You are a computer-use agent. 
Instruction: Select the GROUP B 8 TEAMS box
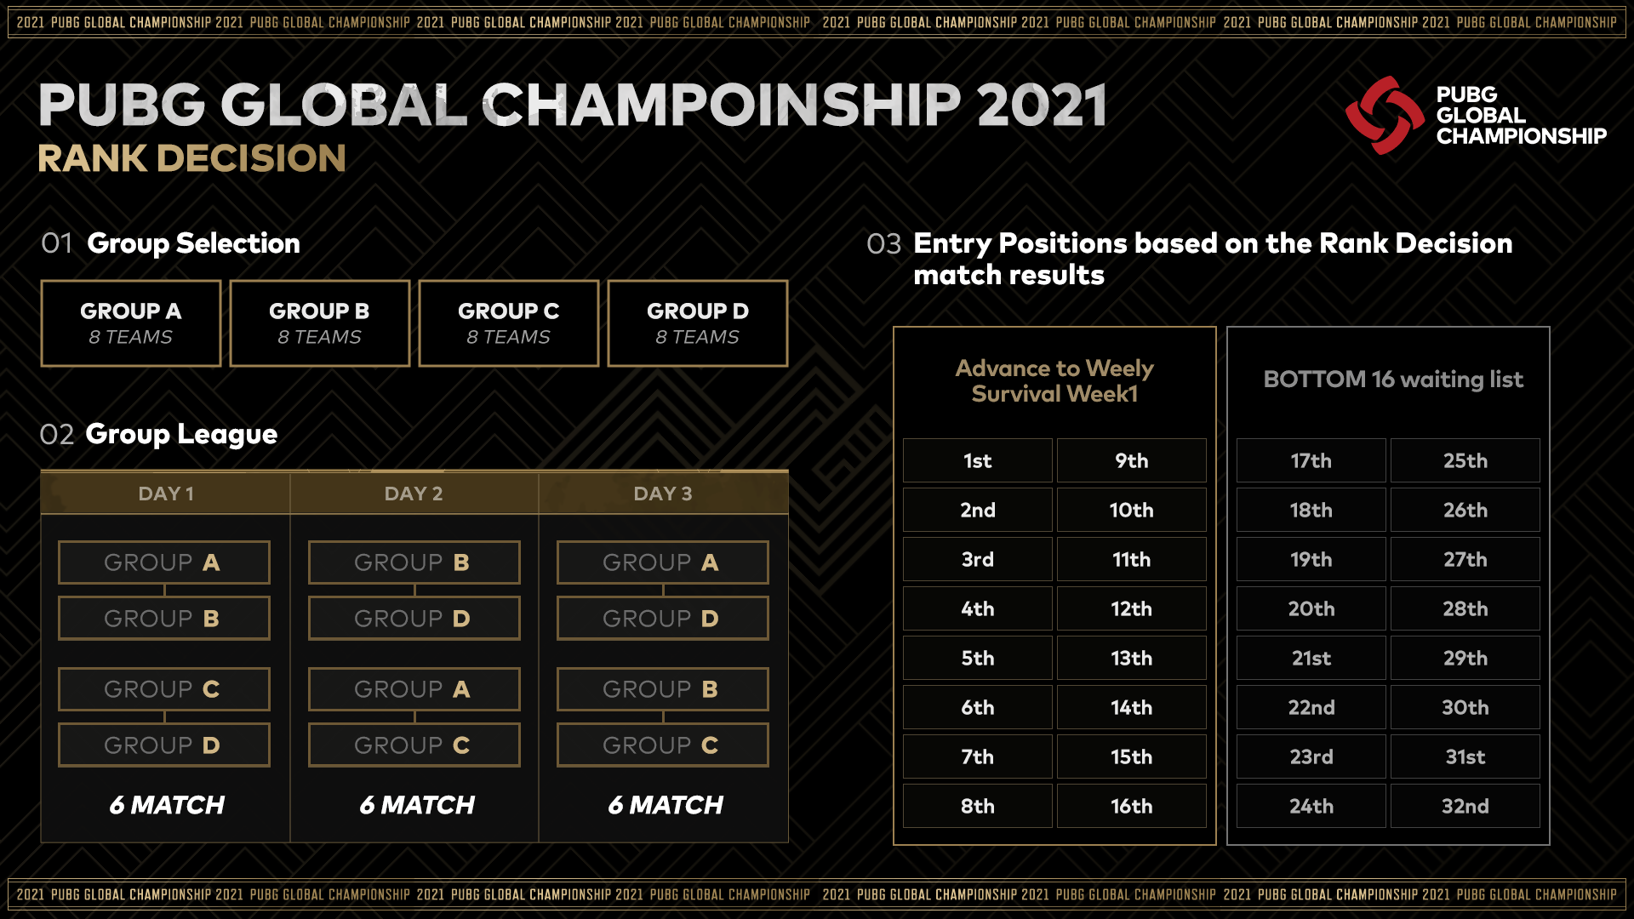point(319,323)
